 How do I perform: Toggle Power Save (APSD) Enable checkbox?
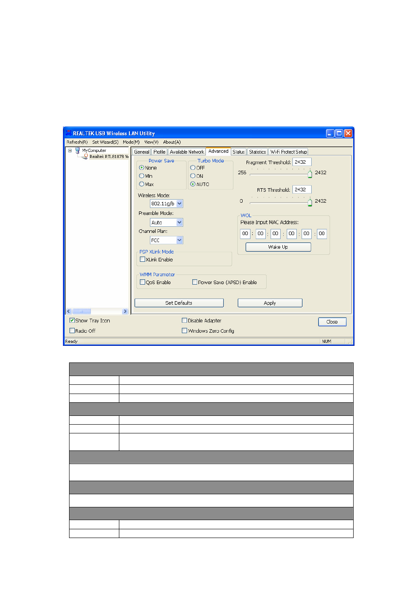point(195,282)
